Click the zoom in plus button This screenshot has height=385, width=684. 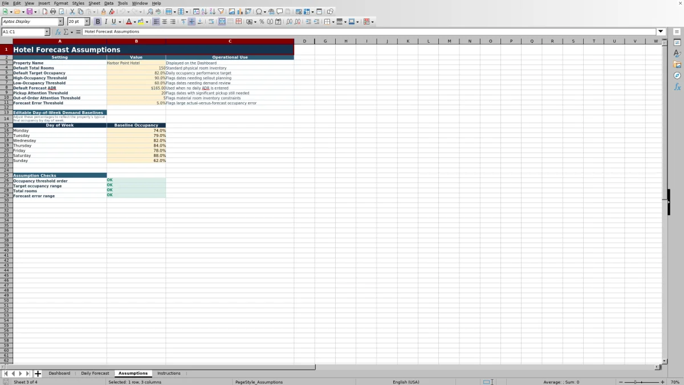coord(662,382)
